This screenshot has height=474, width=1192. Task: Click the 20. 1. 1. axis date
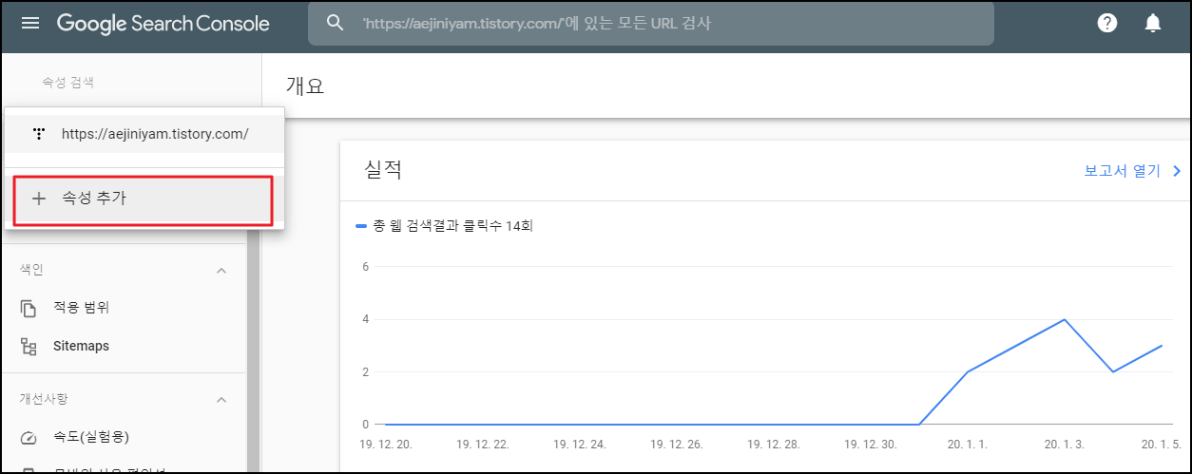pos(967,444)
